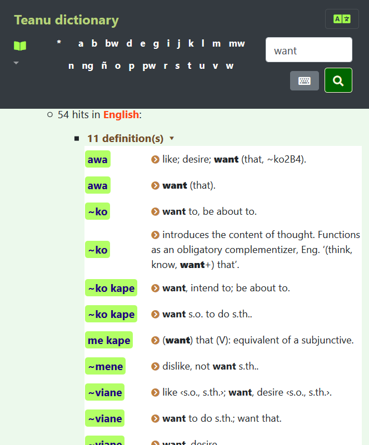The width and height of the screenshot is (369, 445).
Task: Click arrow icon beside 'me kape' definition
Action: click(155, 340)
